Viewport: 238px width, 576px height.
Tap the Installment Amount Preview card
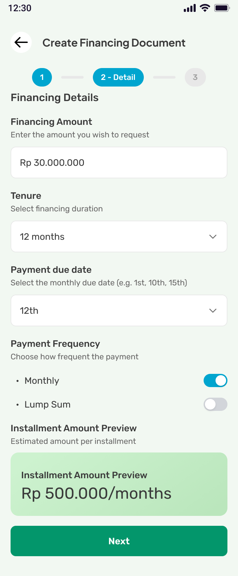119,484
